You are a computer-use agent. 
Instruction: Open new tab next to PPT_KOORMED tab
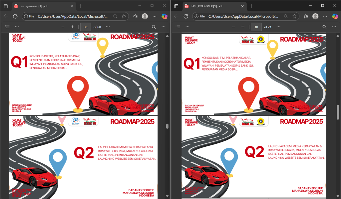(251, 6)
